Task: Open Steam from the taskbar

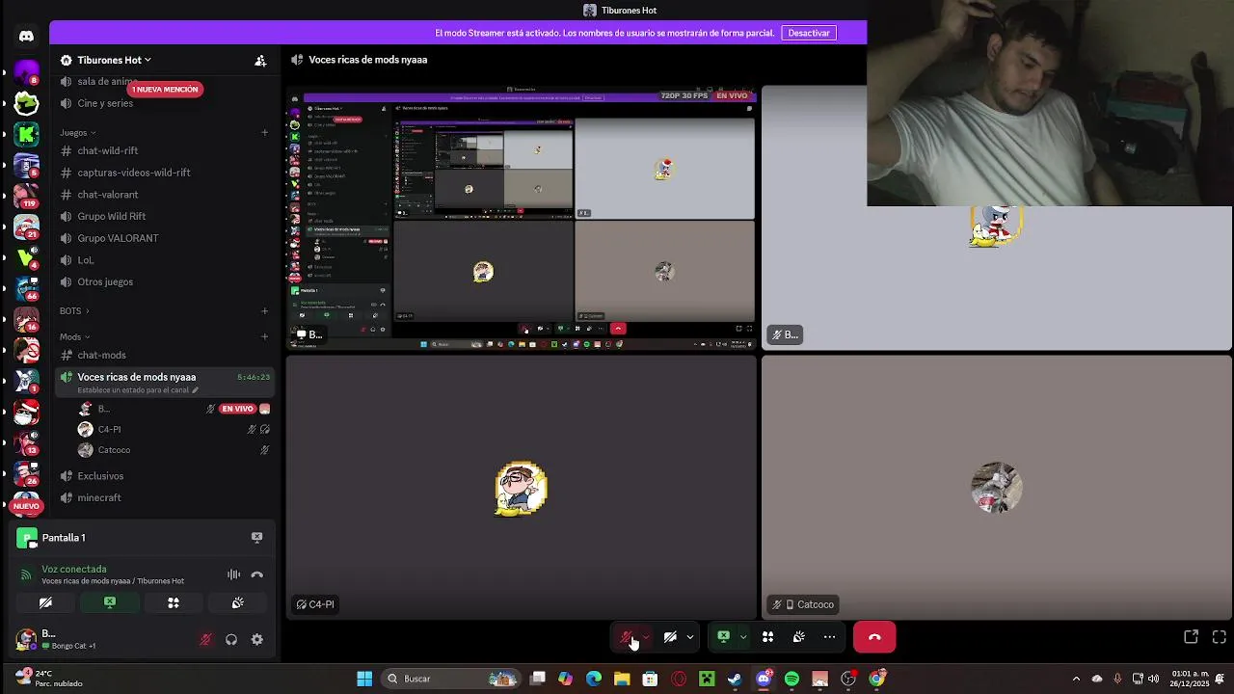Action: click(x=735, y=679)
